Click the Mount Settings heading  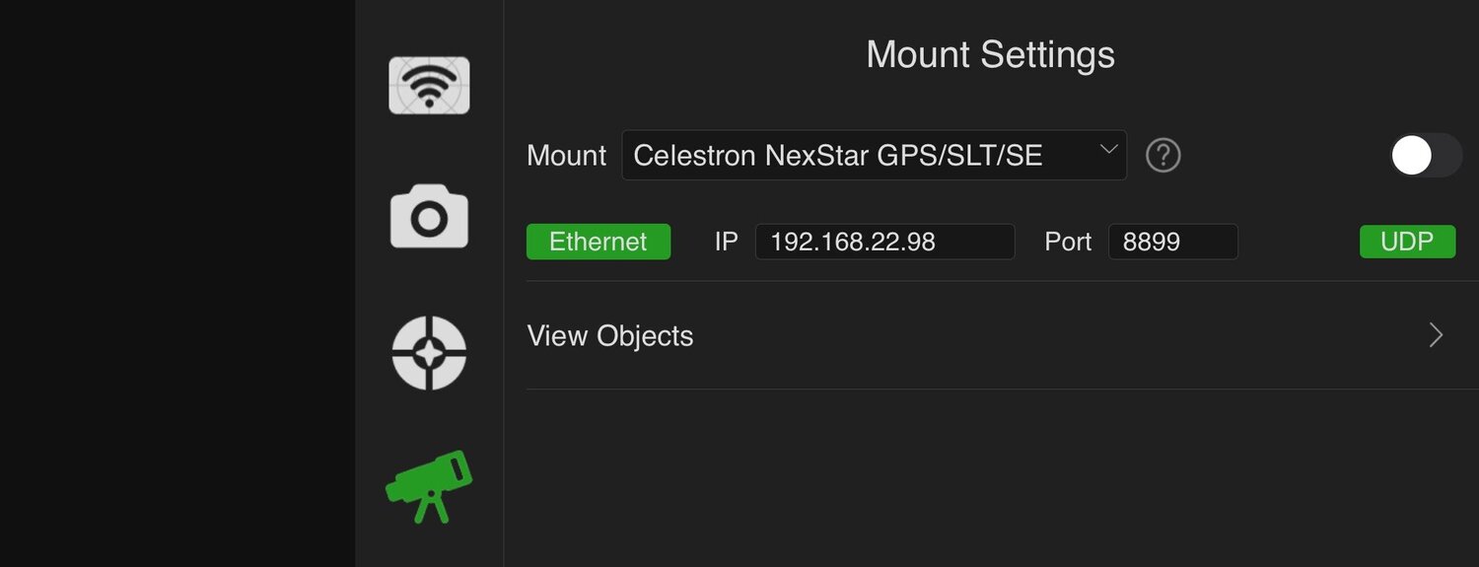click(990, 54)
